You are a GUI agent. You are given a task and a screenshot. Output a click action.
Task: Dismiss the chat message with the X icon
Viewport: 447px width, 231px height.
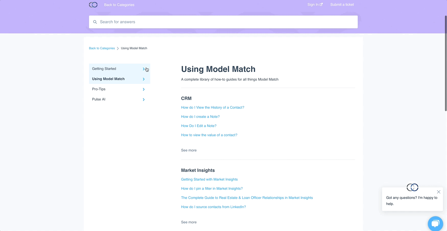(x=439, y=192)
